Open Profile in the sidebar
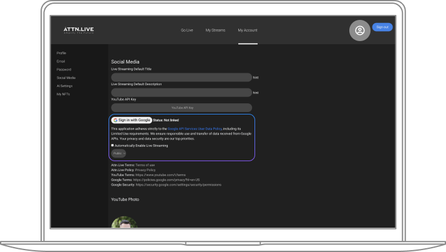446x252 pixels. coord(61,53)
